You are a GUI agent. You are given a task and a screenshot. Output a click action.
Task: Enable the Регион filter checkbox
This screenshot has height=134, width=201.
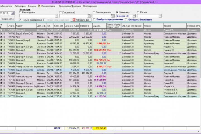138,12
